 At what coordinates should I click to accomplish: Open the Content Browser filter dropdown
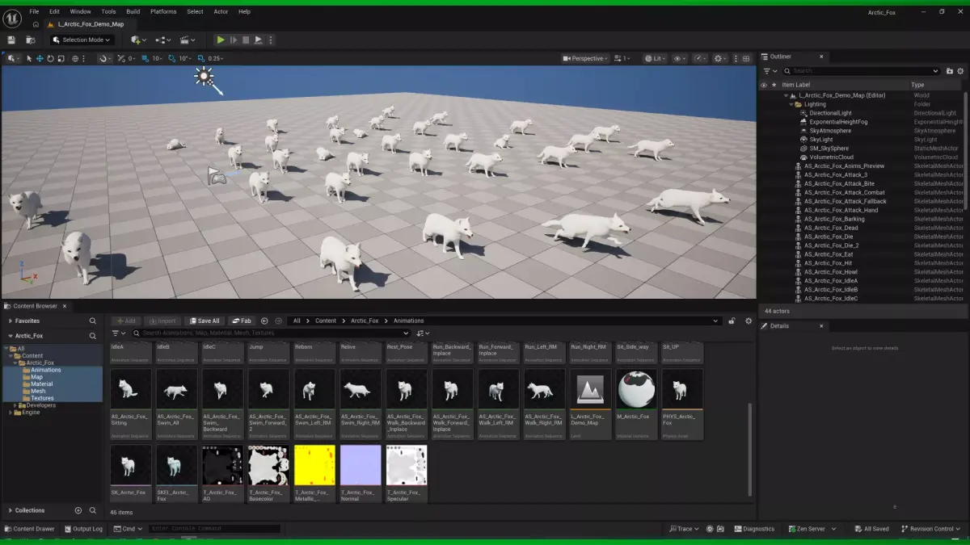tap(119, 333)
